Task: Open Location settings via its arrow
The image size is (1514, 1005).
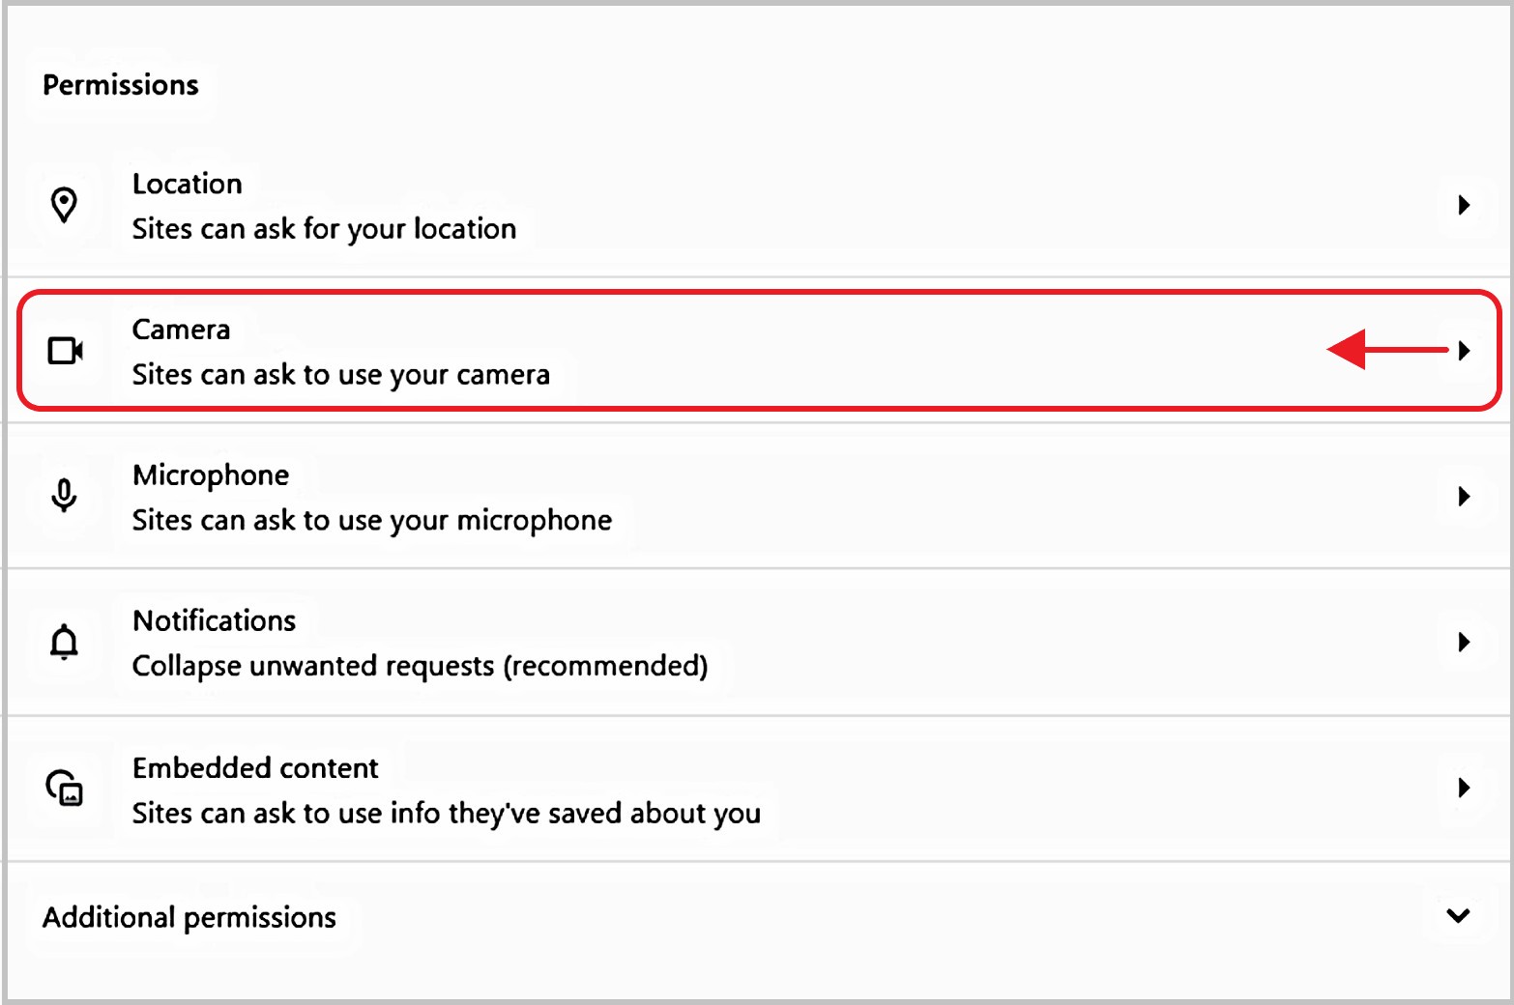Action: 1464,205
